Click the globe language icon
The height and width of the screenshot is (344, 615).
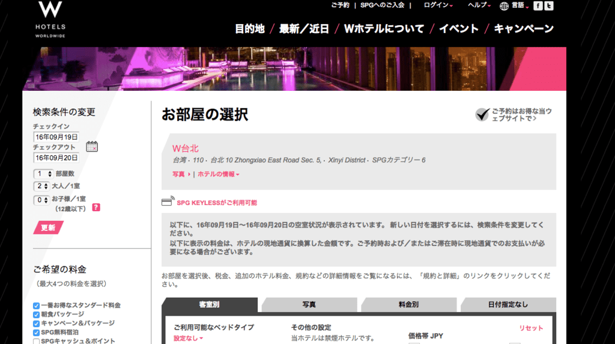[x=504, y=6]
